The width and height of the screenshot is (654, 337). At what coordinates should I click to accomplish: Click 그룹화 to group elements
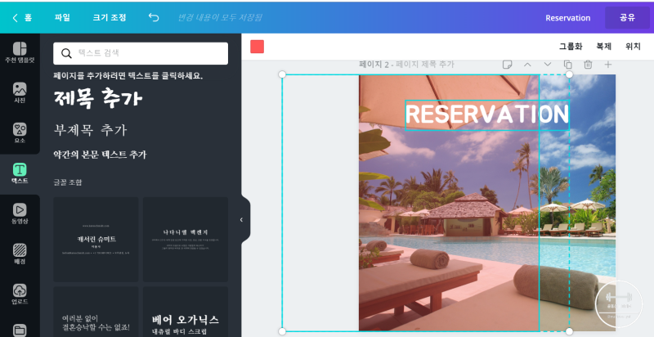click(571, 47)
